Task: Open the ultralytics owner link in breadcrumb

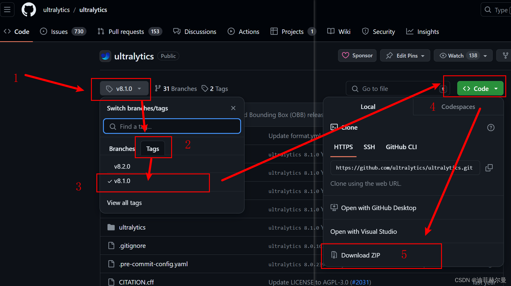Action: pyautogui.click(x=56, y=10)
